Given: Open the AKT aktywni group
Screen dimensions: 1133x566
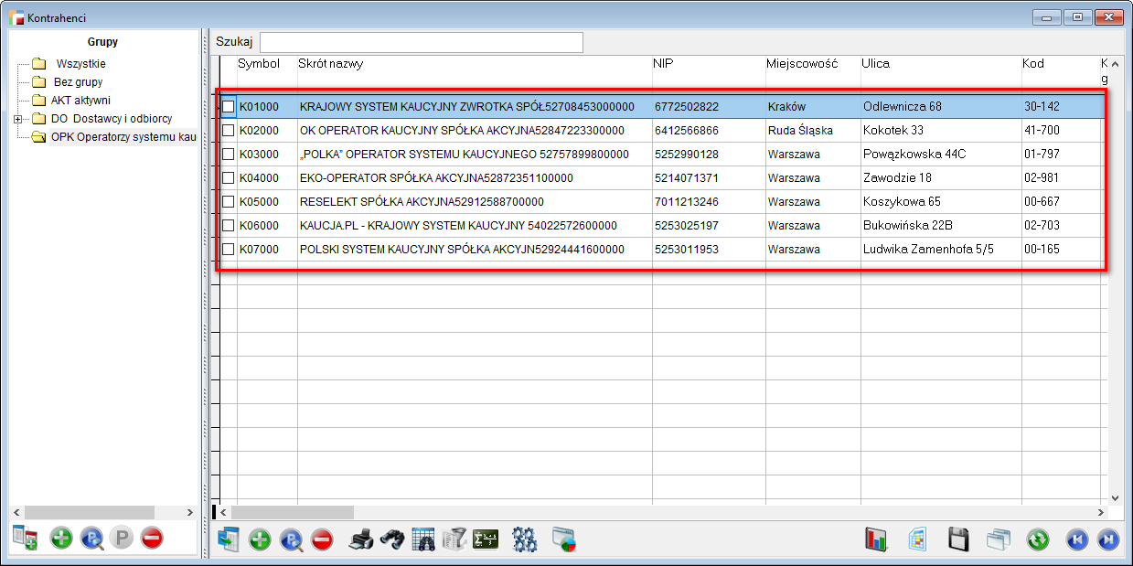Looking at the screenshot, I should tap(80, 101).
